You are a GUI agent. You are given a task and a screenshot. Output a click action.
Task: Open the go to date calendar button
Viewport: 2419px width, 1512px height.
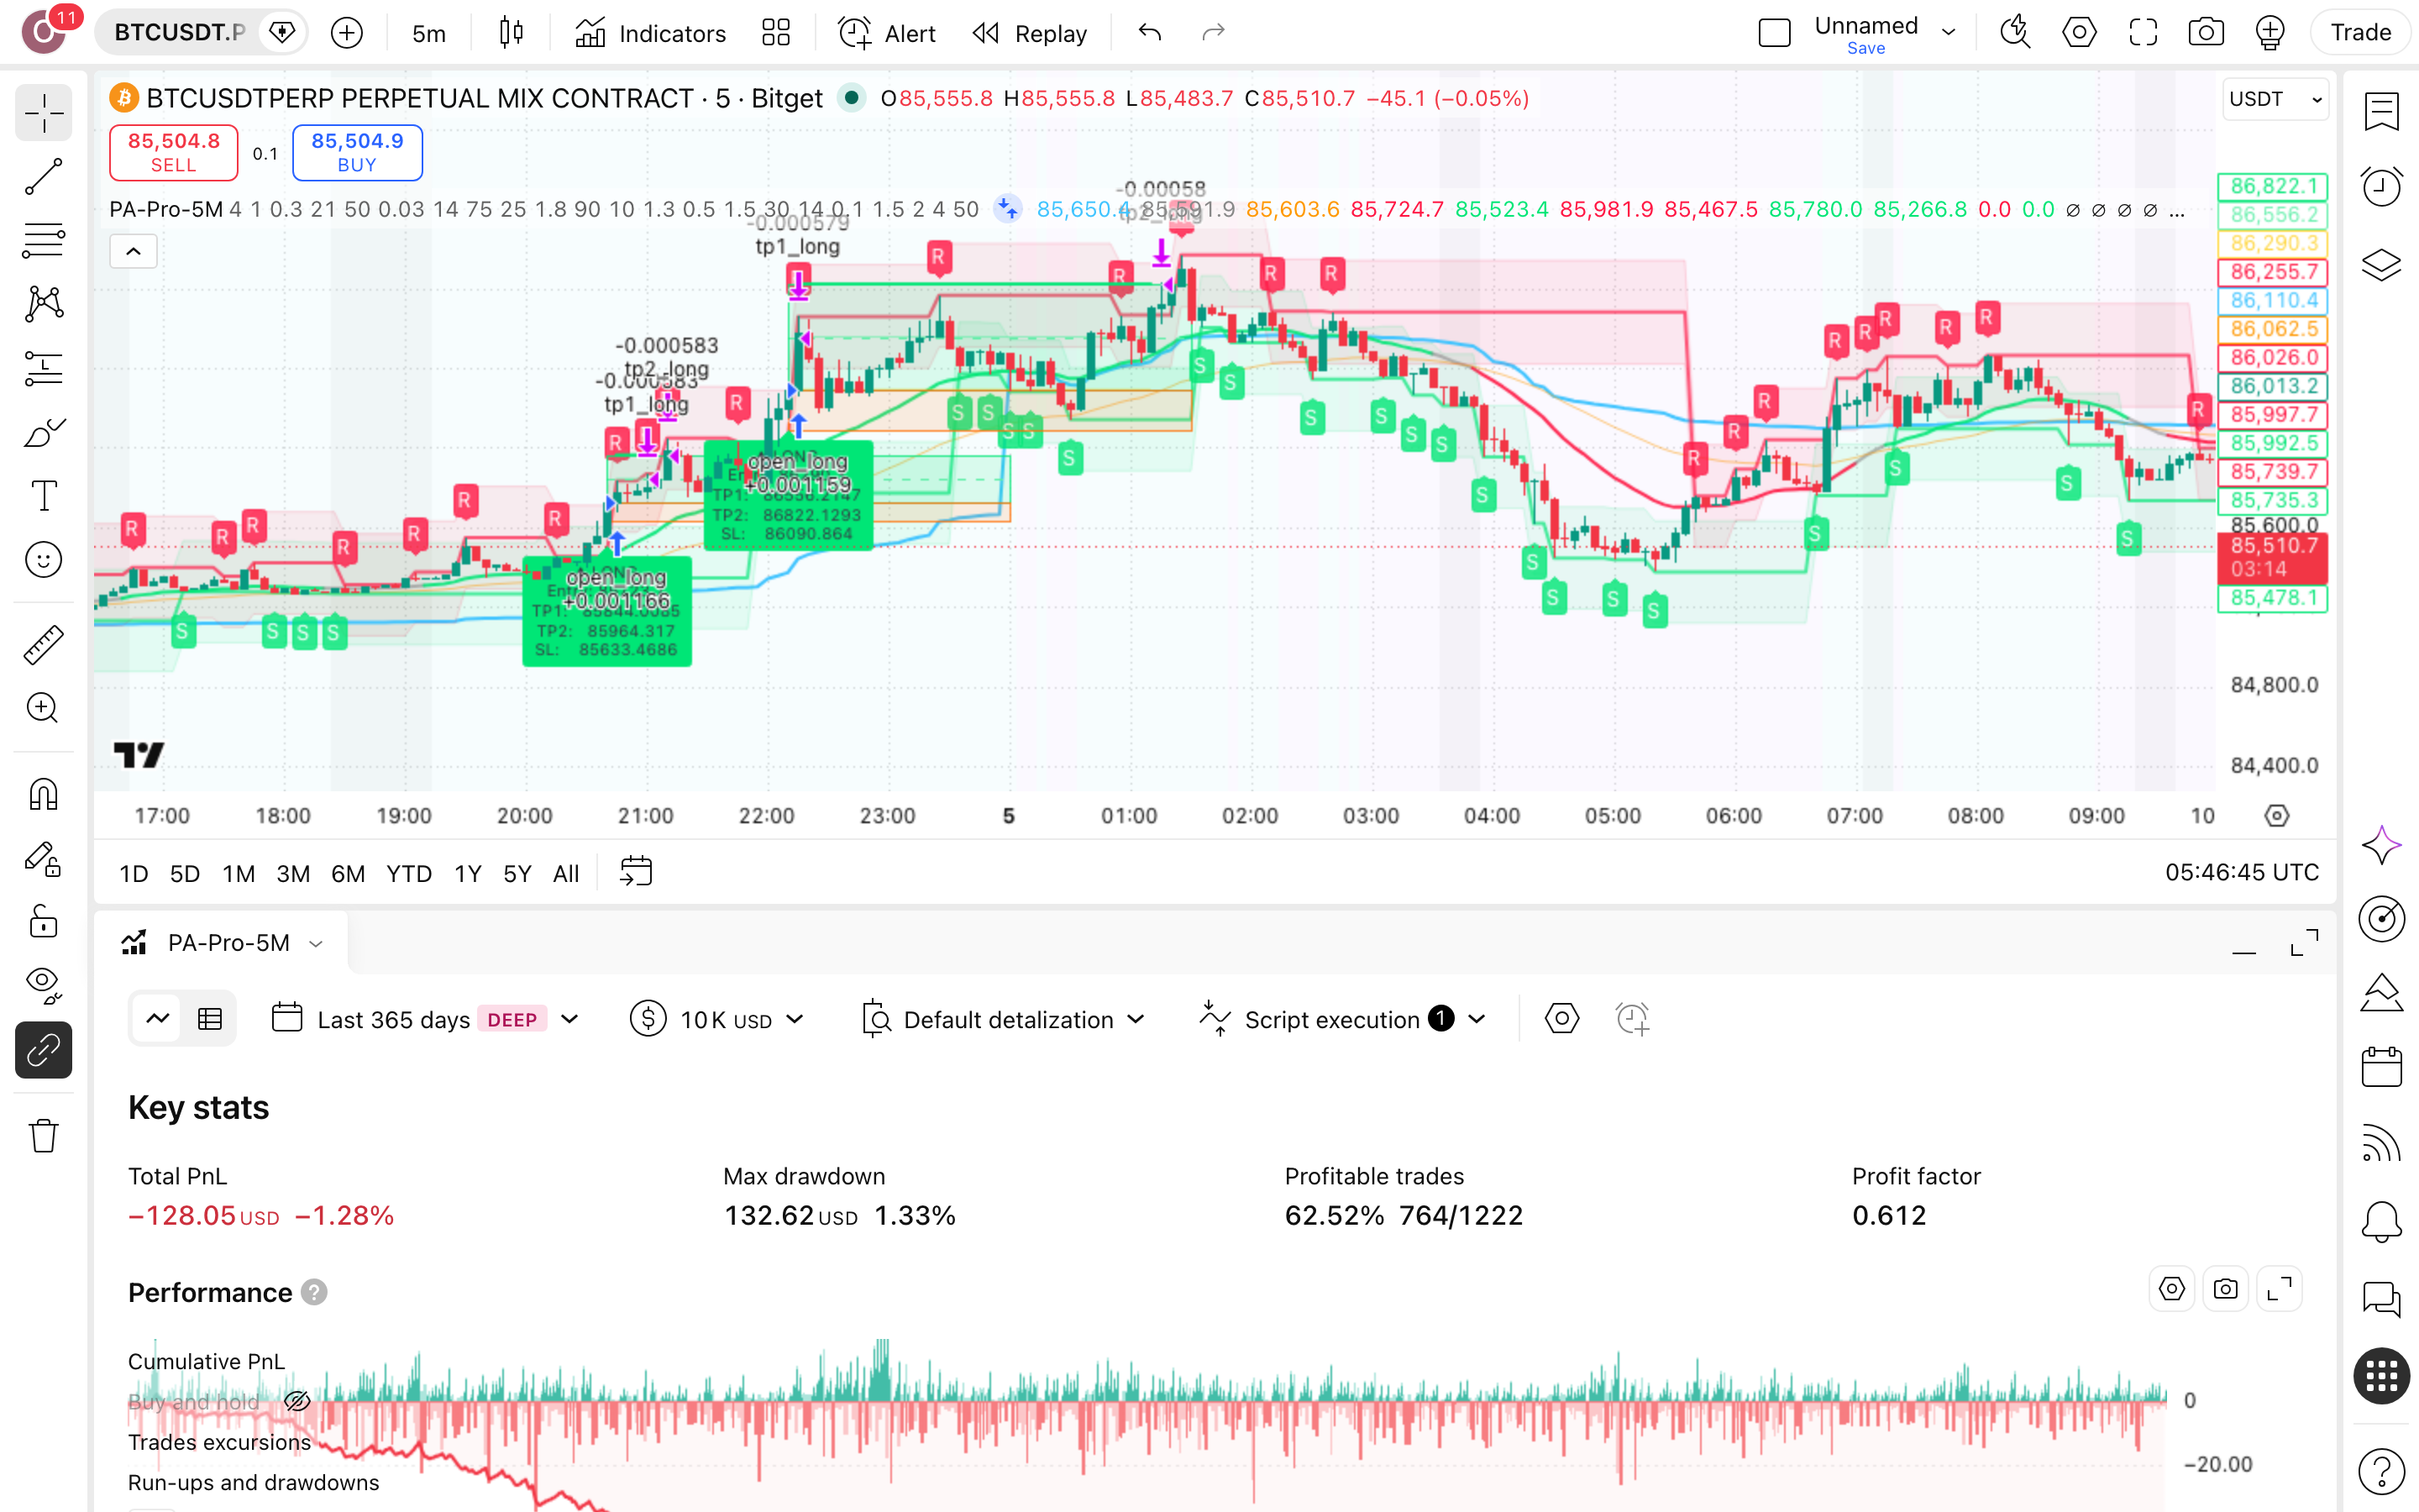tap(636, 872)
